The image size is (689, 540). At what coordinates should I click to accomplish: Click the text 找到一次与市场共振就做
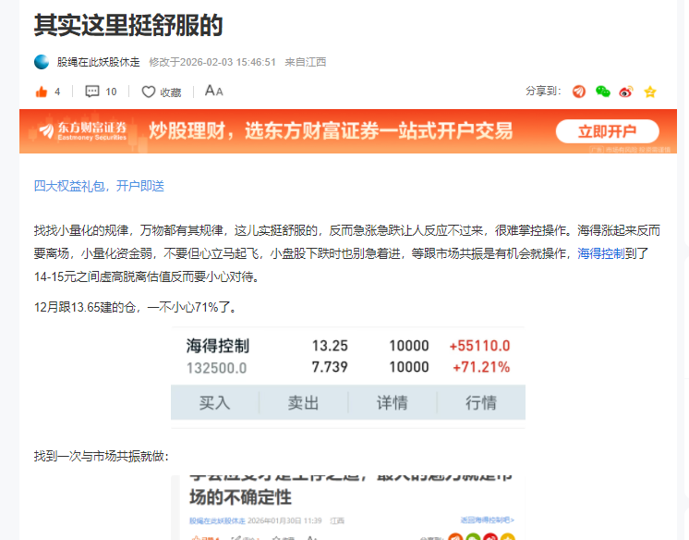click(100, 456)
